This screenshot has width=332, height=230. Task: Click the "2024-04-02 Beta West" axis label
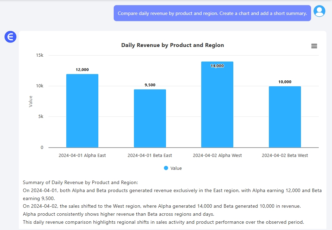[285, 156]
